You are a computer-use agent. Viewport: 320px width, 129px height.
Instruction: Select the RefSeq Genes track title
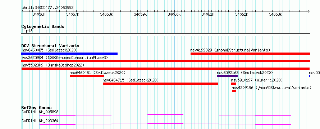coord(37,108)
